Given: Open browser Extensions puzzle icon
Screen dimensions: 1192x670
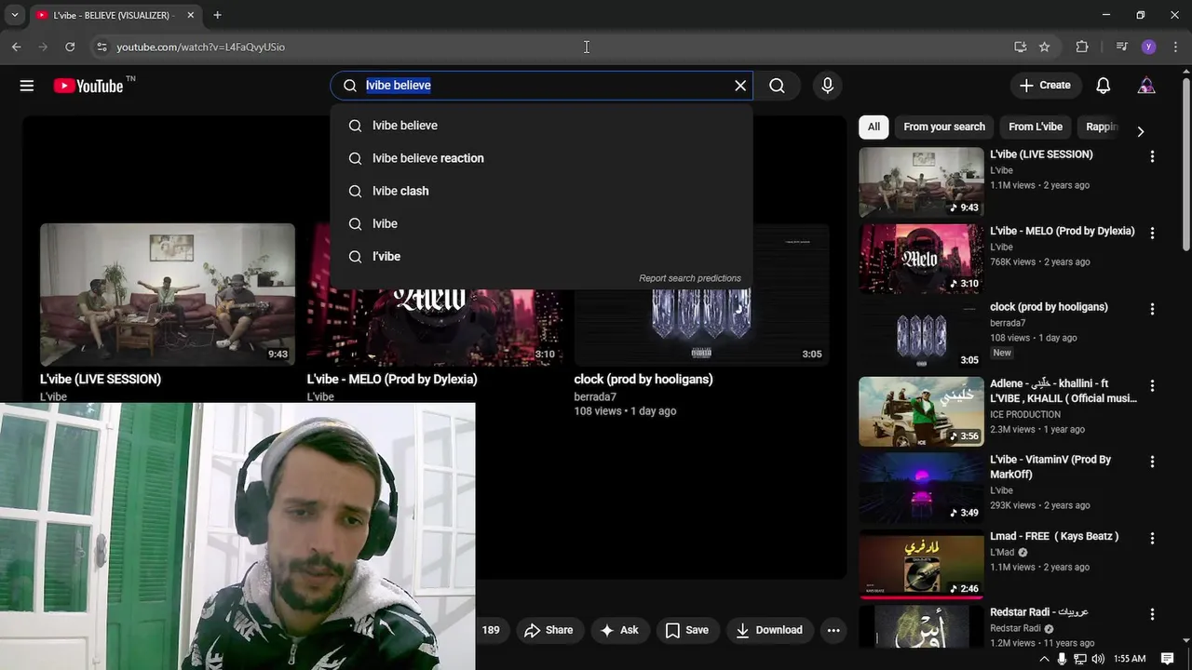Looking at the screenshot, I should click(x=1082, y=47).
